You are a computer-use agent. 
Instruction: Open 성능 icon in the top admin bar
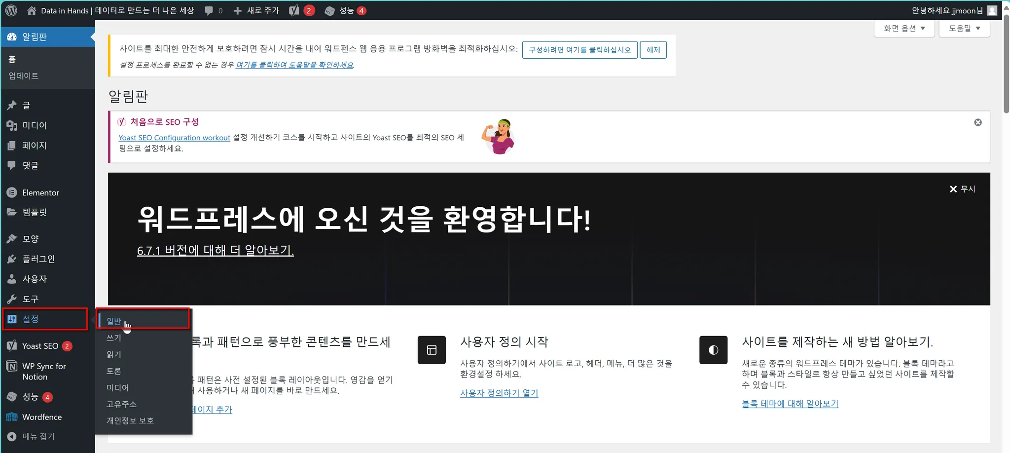[329, 11]
